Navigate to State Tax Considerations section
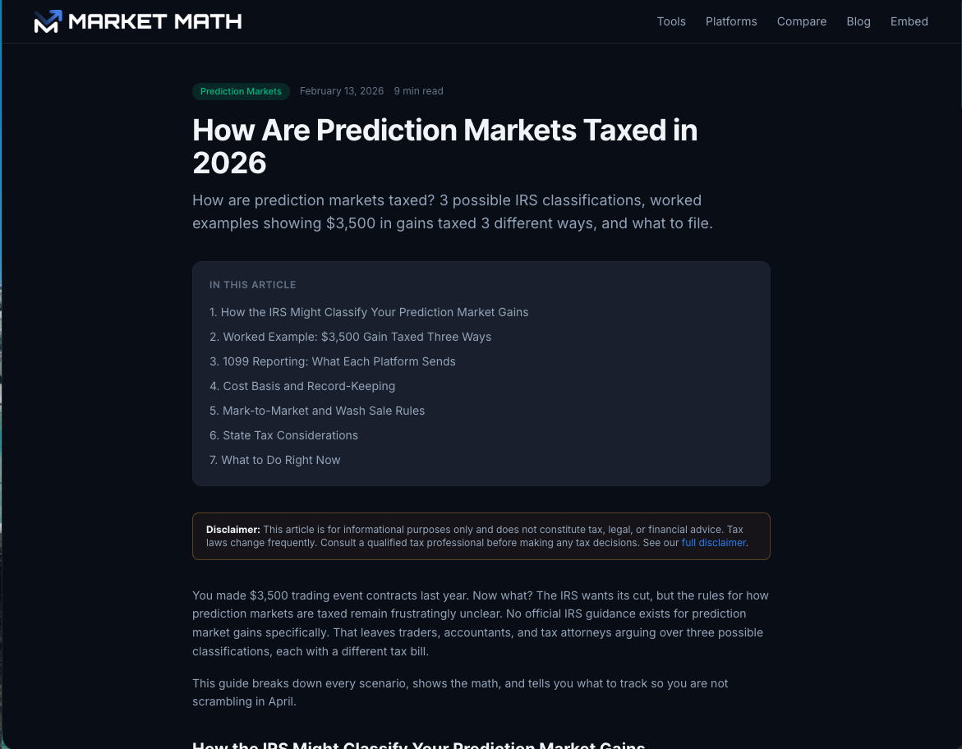The height and width of the screenshot is (749, 962). tap(283, 435)
